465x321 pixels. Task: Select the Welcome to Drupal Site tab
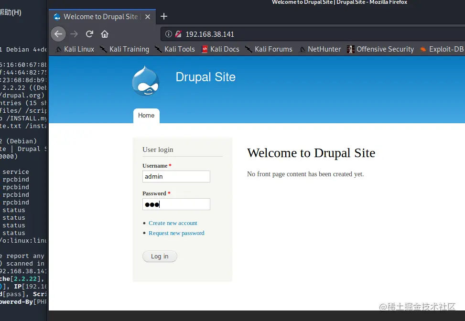tap(102, 17)
